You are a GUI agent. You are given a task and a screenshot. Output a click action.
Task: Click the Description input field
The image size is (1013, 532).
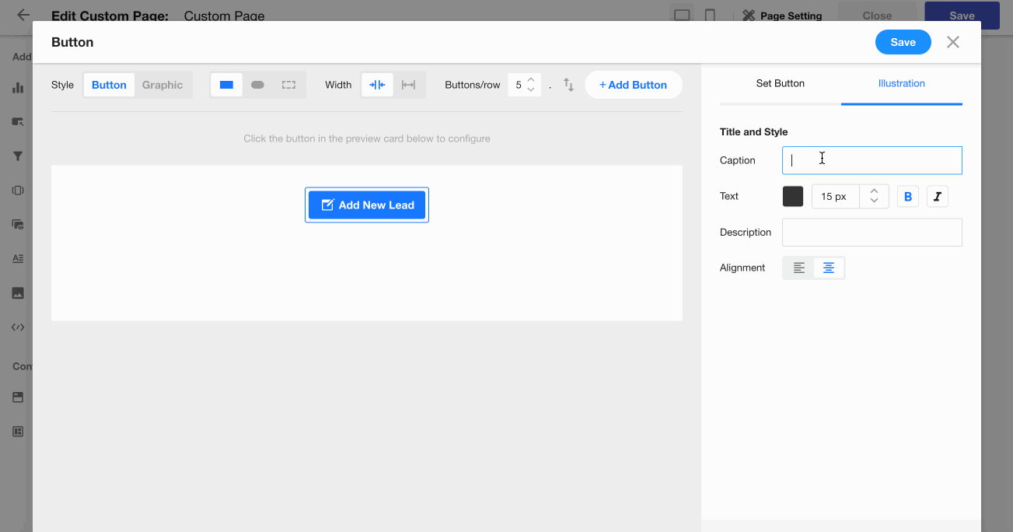click(872, 233)
